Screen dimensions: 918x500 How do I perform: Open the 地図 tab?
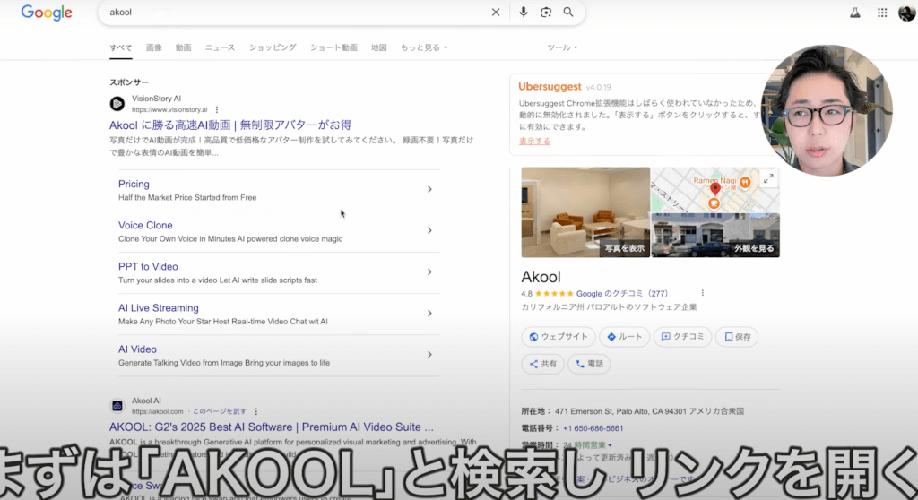[x=379, y=48]
